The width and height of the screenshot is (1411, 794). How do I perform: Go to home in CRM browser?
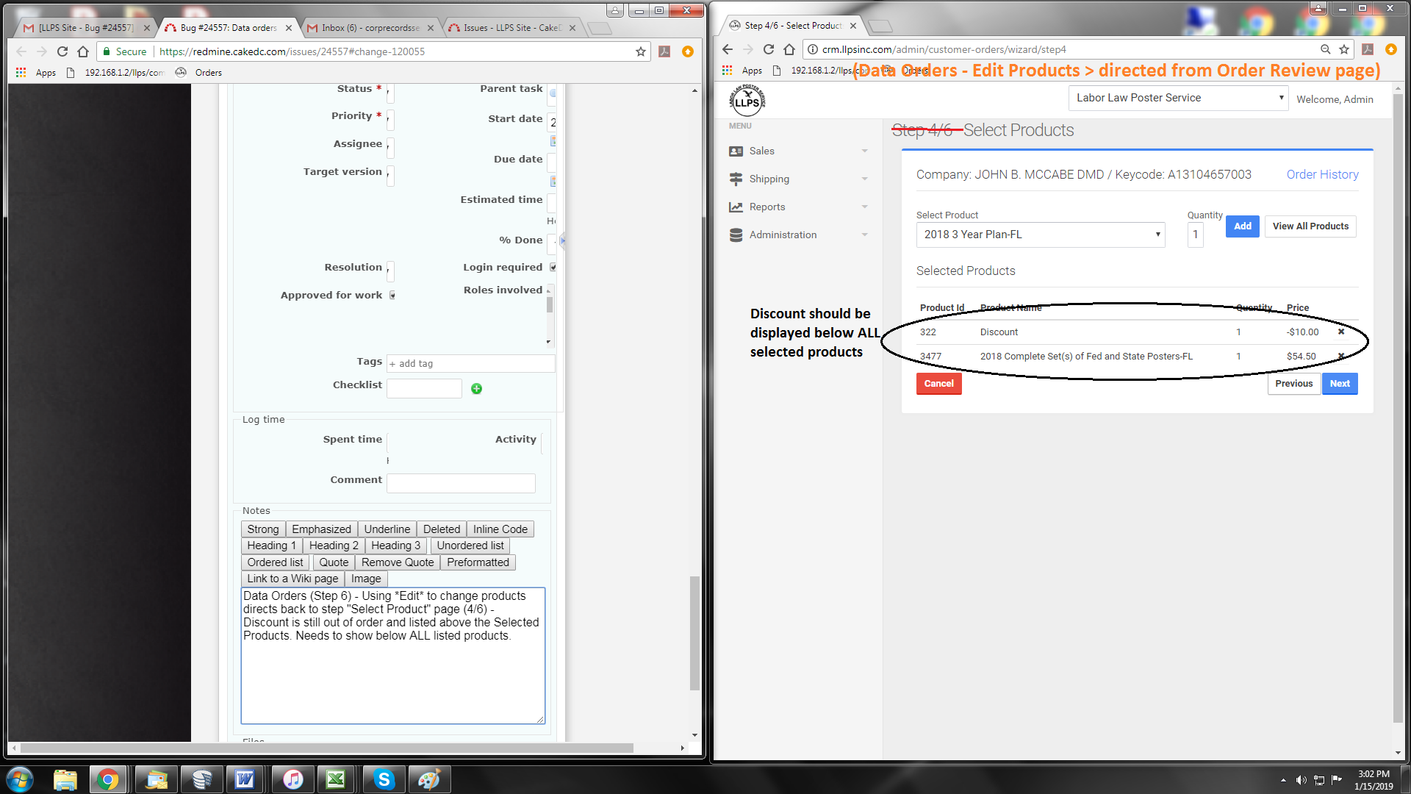pos(789,49)
